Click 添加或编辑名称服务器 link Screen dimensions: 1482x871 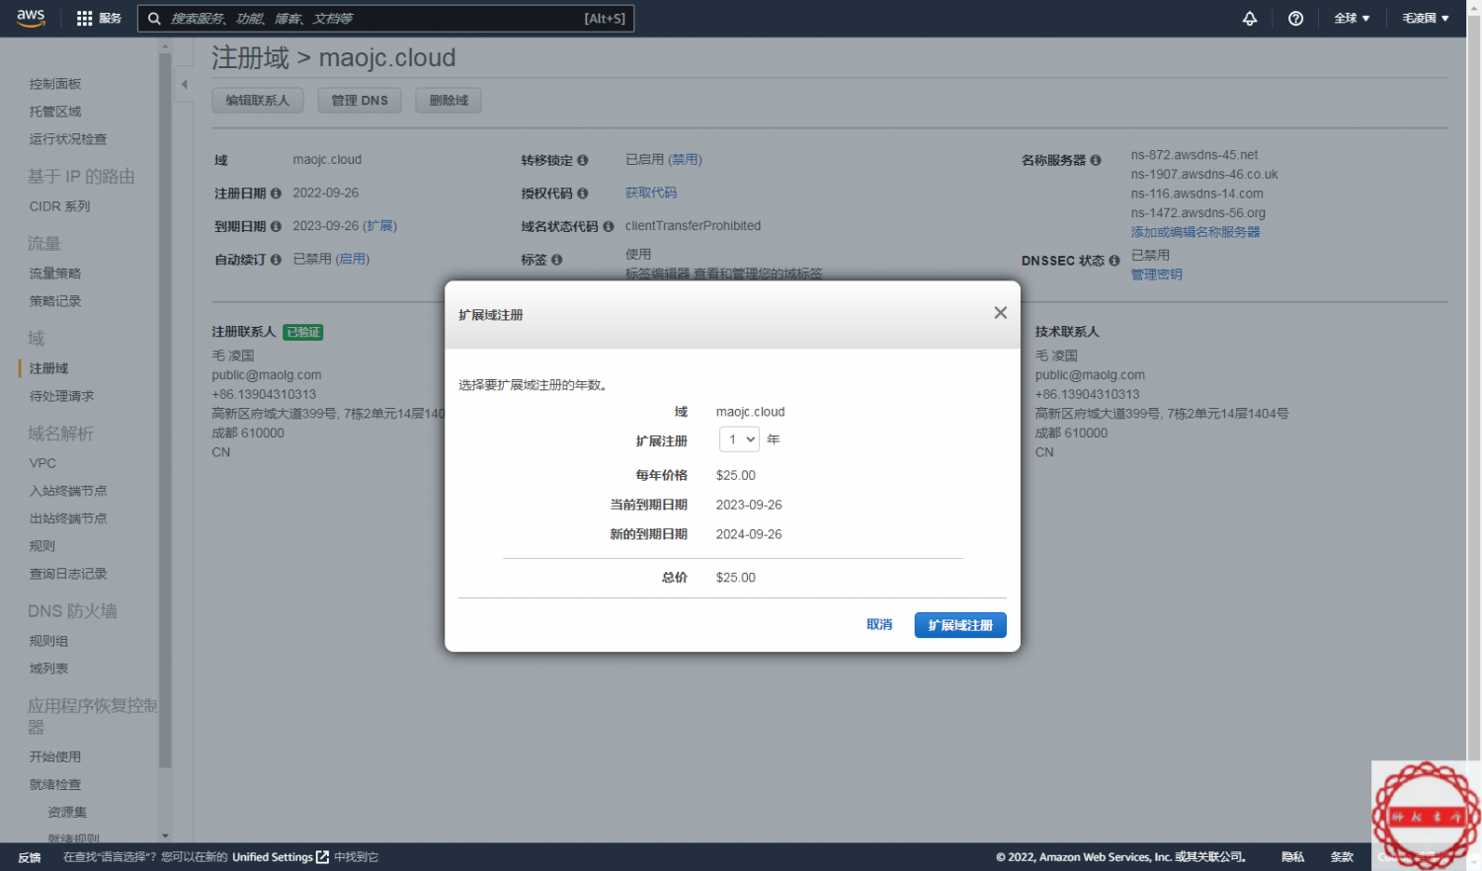click(1195, 232)
